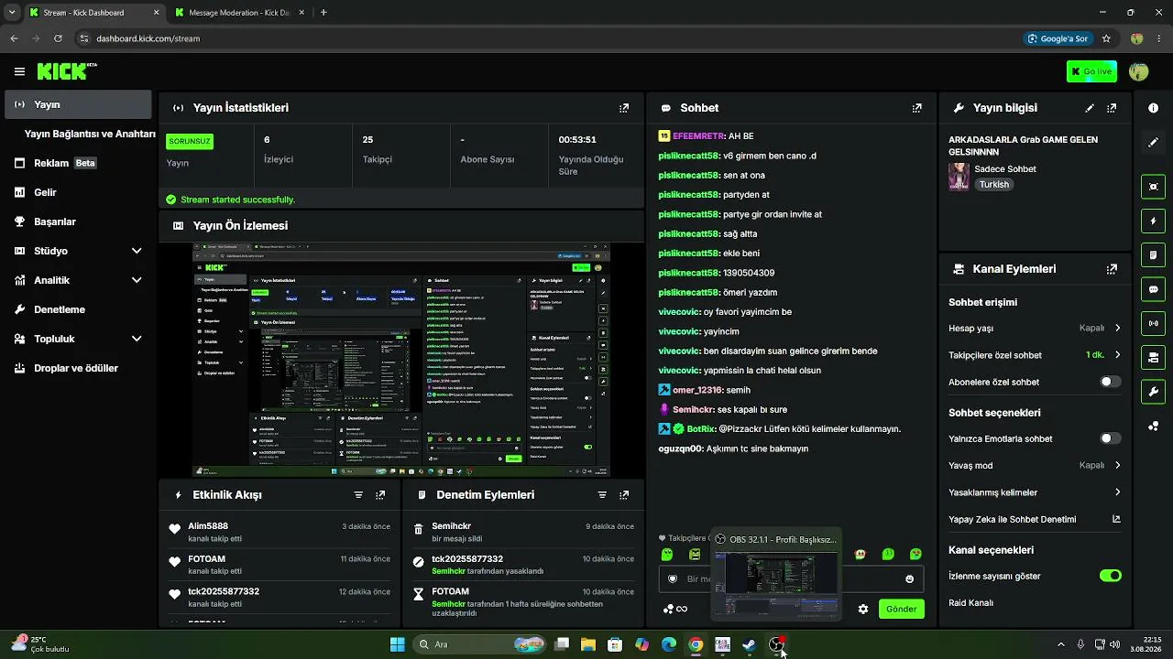This screenshot has width=1173, height=659.
Task: Bookmark this page with star icon
Action: point(1106,38)
